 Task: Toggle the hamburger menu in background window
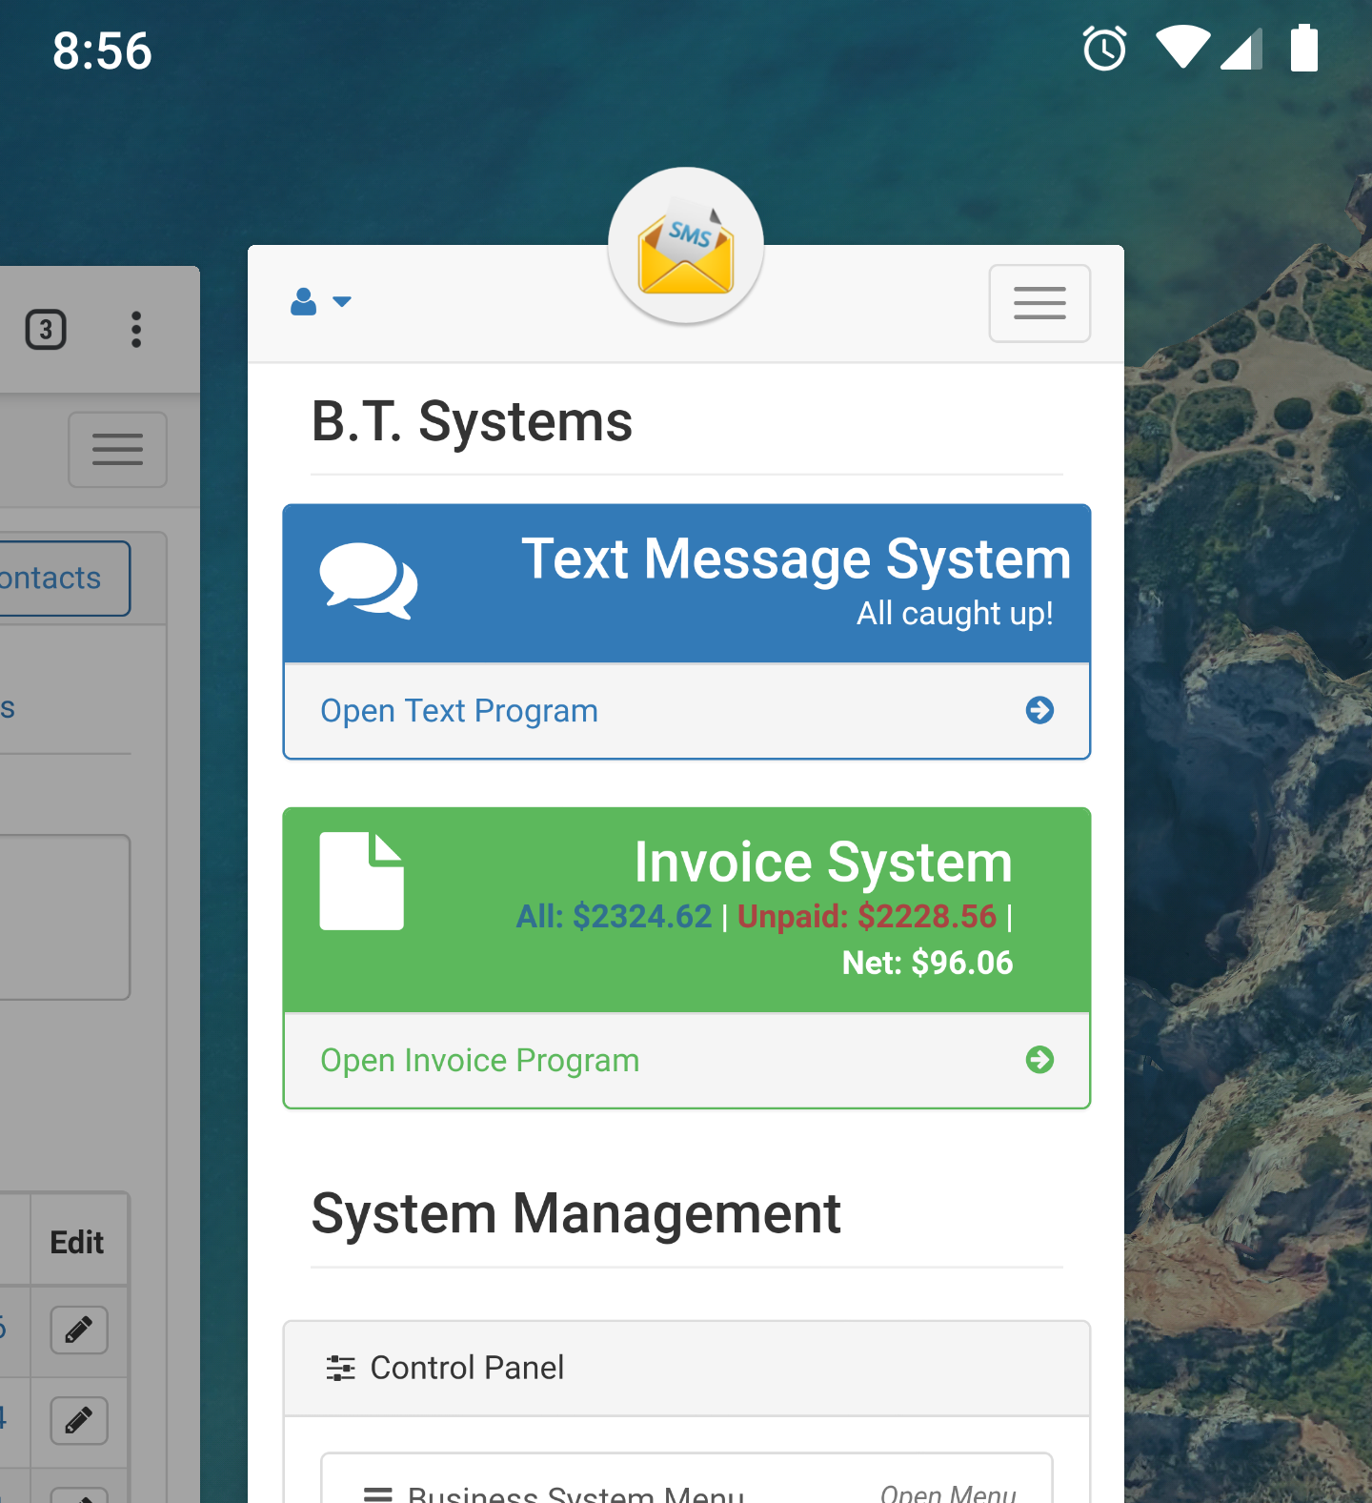click(x=117, y=449)
